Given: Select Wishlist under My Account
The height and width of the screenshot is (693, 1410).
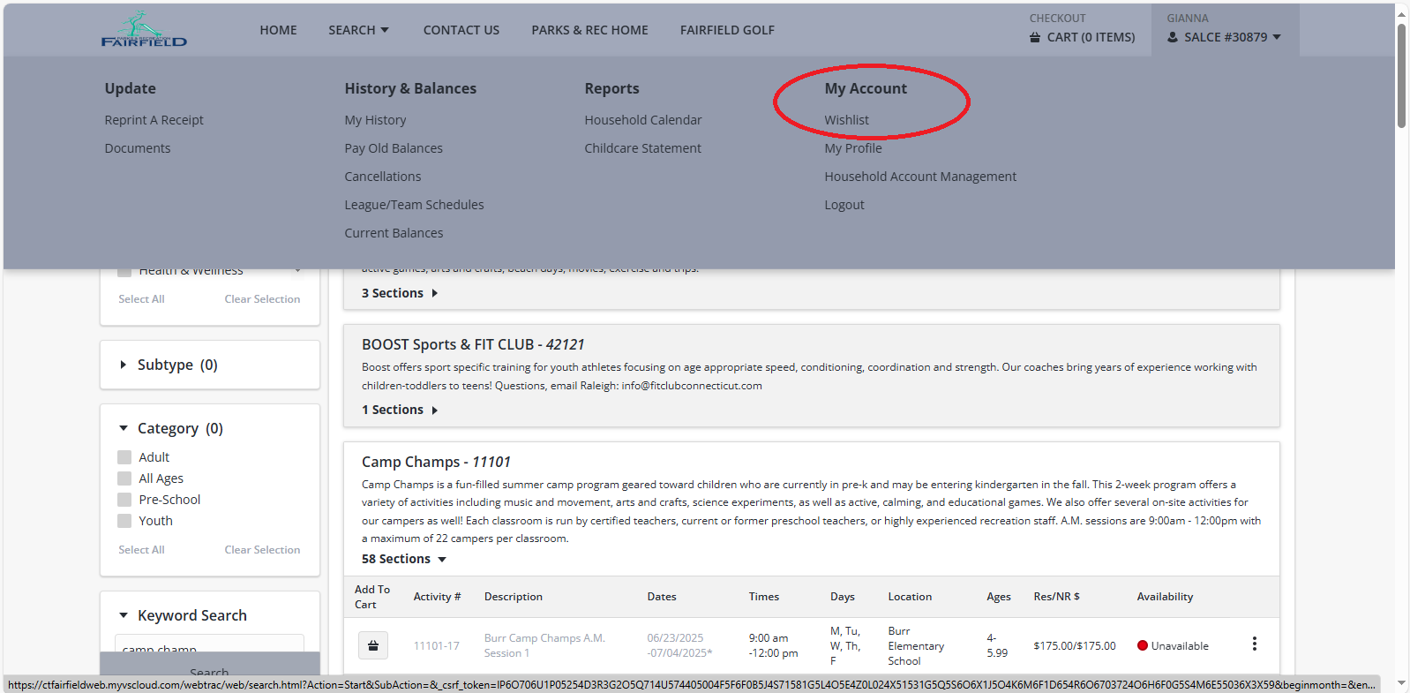Looking at the screenshot, I should tap(846, 120).
